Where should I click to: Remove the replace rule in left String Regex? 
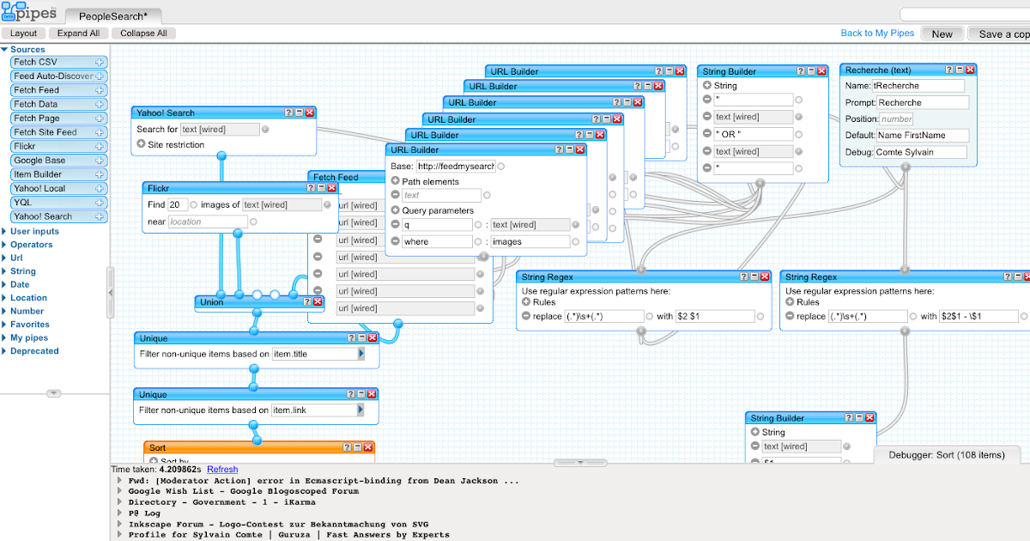[x=526, y=316]
